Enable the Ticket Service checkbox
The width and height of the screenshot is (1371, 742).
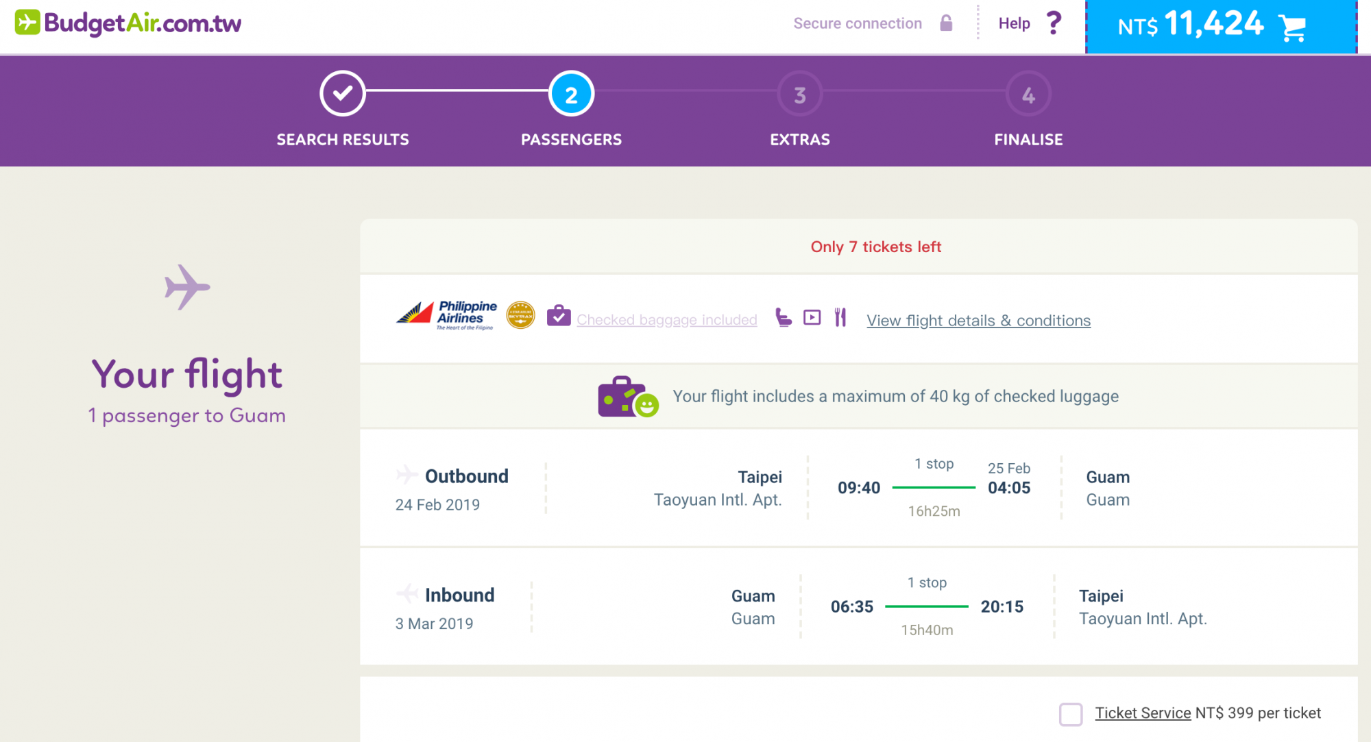[1070, 714]
